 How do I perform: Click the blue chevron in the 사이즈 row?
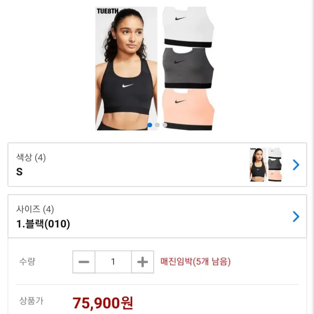tap(296, 217)
